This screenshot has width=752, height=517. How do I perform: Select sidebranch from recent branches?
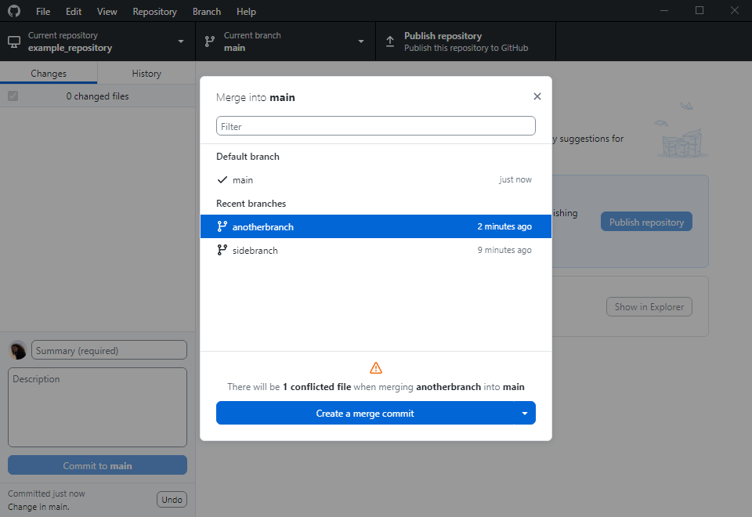[x=376, y=250]
